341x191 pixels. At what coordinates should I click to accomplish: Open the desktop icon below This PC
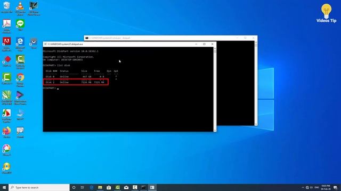[20, 132]
